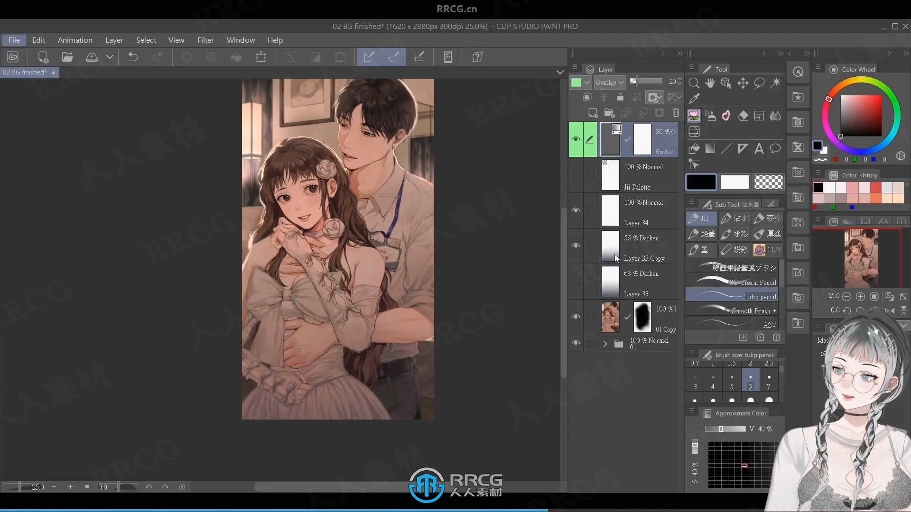This screenshot has width=911, height=512.
Task: Expand the 01 layer folder
Action: 605,344
